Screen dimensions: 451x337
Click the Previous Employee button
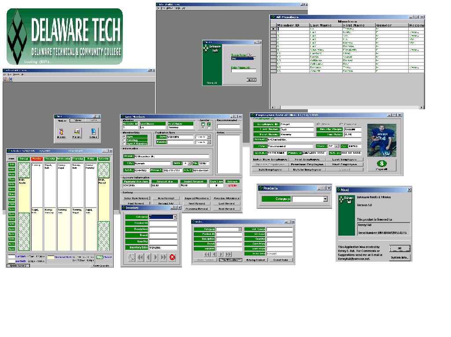(307, 164)
